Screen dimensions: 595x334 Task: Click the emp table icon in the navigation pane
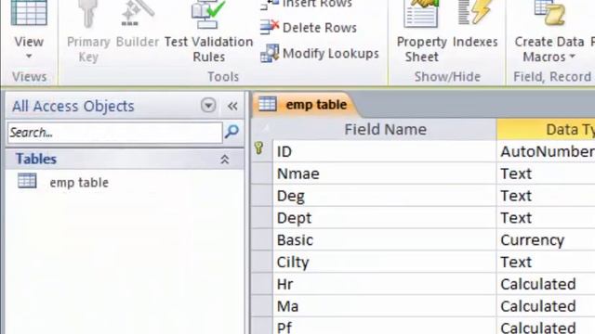[x=27, y=181]
